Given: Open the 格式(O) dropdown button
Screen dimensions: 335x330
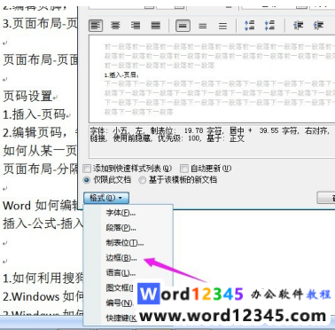Looking at the screenshot, I should (x=106, y=198).
